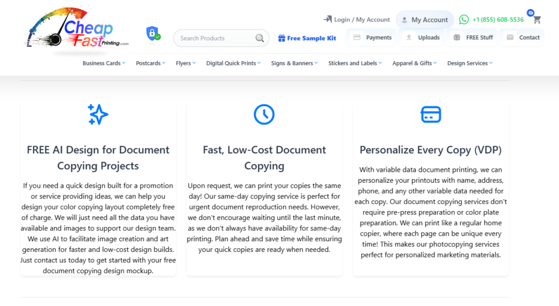Click the Cheap Fast Printing logo
The width and height of the screenshot is (559, 306).
(x=77, y=31)
